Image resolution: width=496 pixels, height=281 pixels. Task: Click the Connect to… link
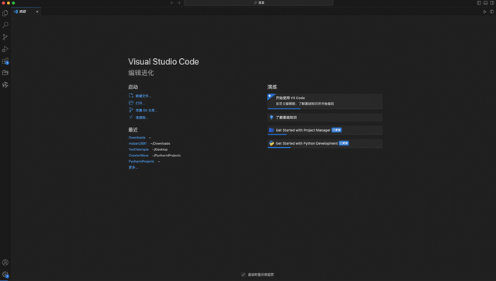point(142,118)
